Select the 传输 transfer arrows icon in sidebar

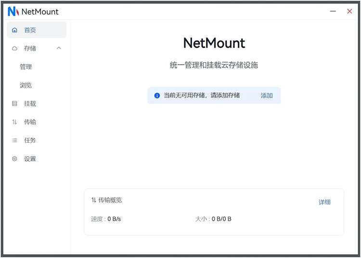(x=14, y=122)
